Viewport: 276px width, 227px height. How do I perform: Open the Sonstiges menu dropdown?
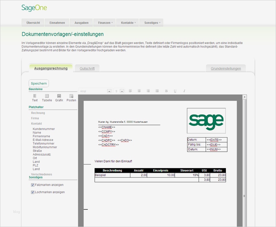[152, 23]
